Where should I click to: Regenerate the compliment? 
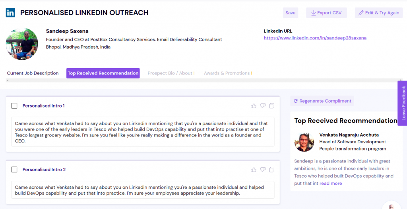pyautogui.click(x=322, y=101)
